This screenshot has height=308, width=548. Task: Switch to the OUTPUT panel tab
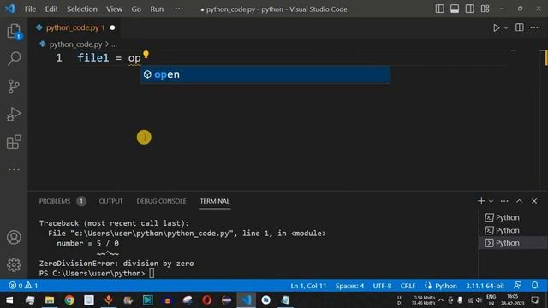(x=110, y=201)
